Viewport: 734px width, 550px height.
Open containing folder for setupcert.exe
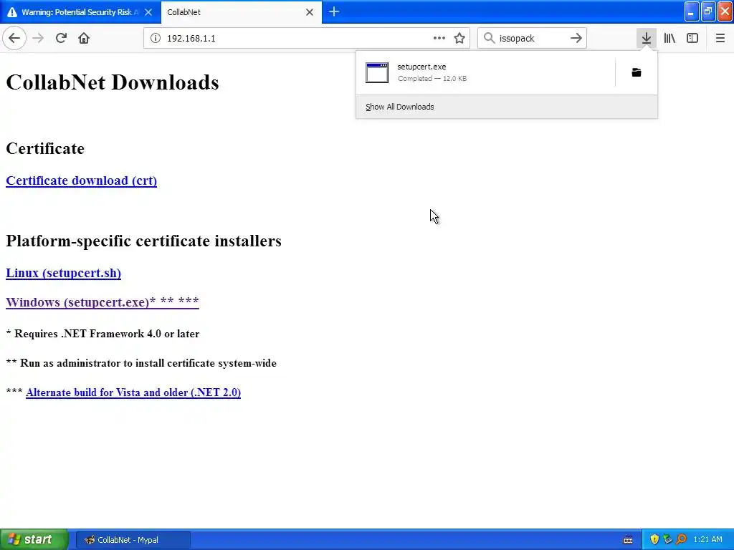(637, 72)
